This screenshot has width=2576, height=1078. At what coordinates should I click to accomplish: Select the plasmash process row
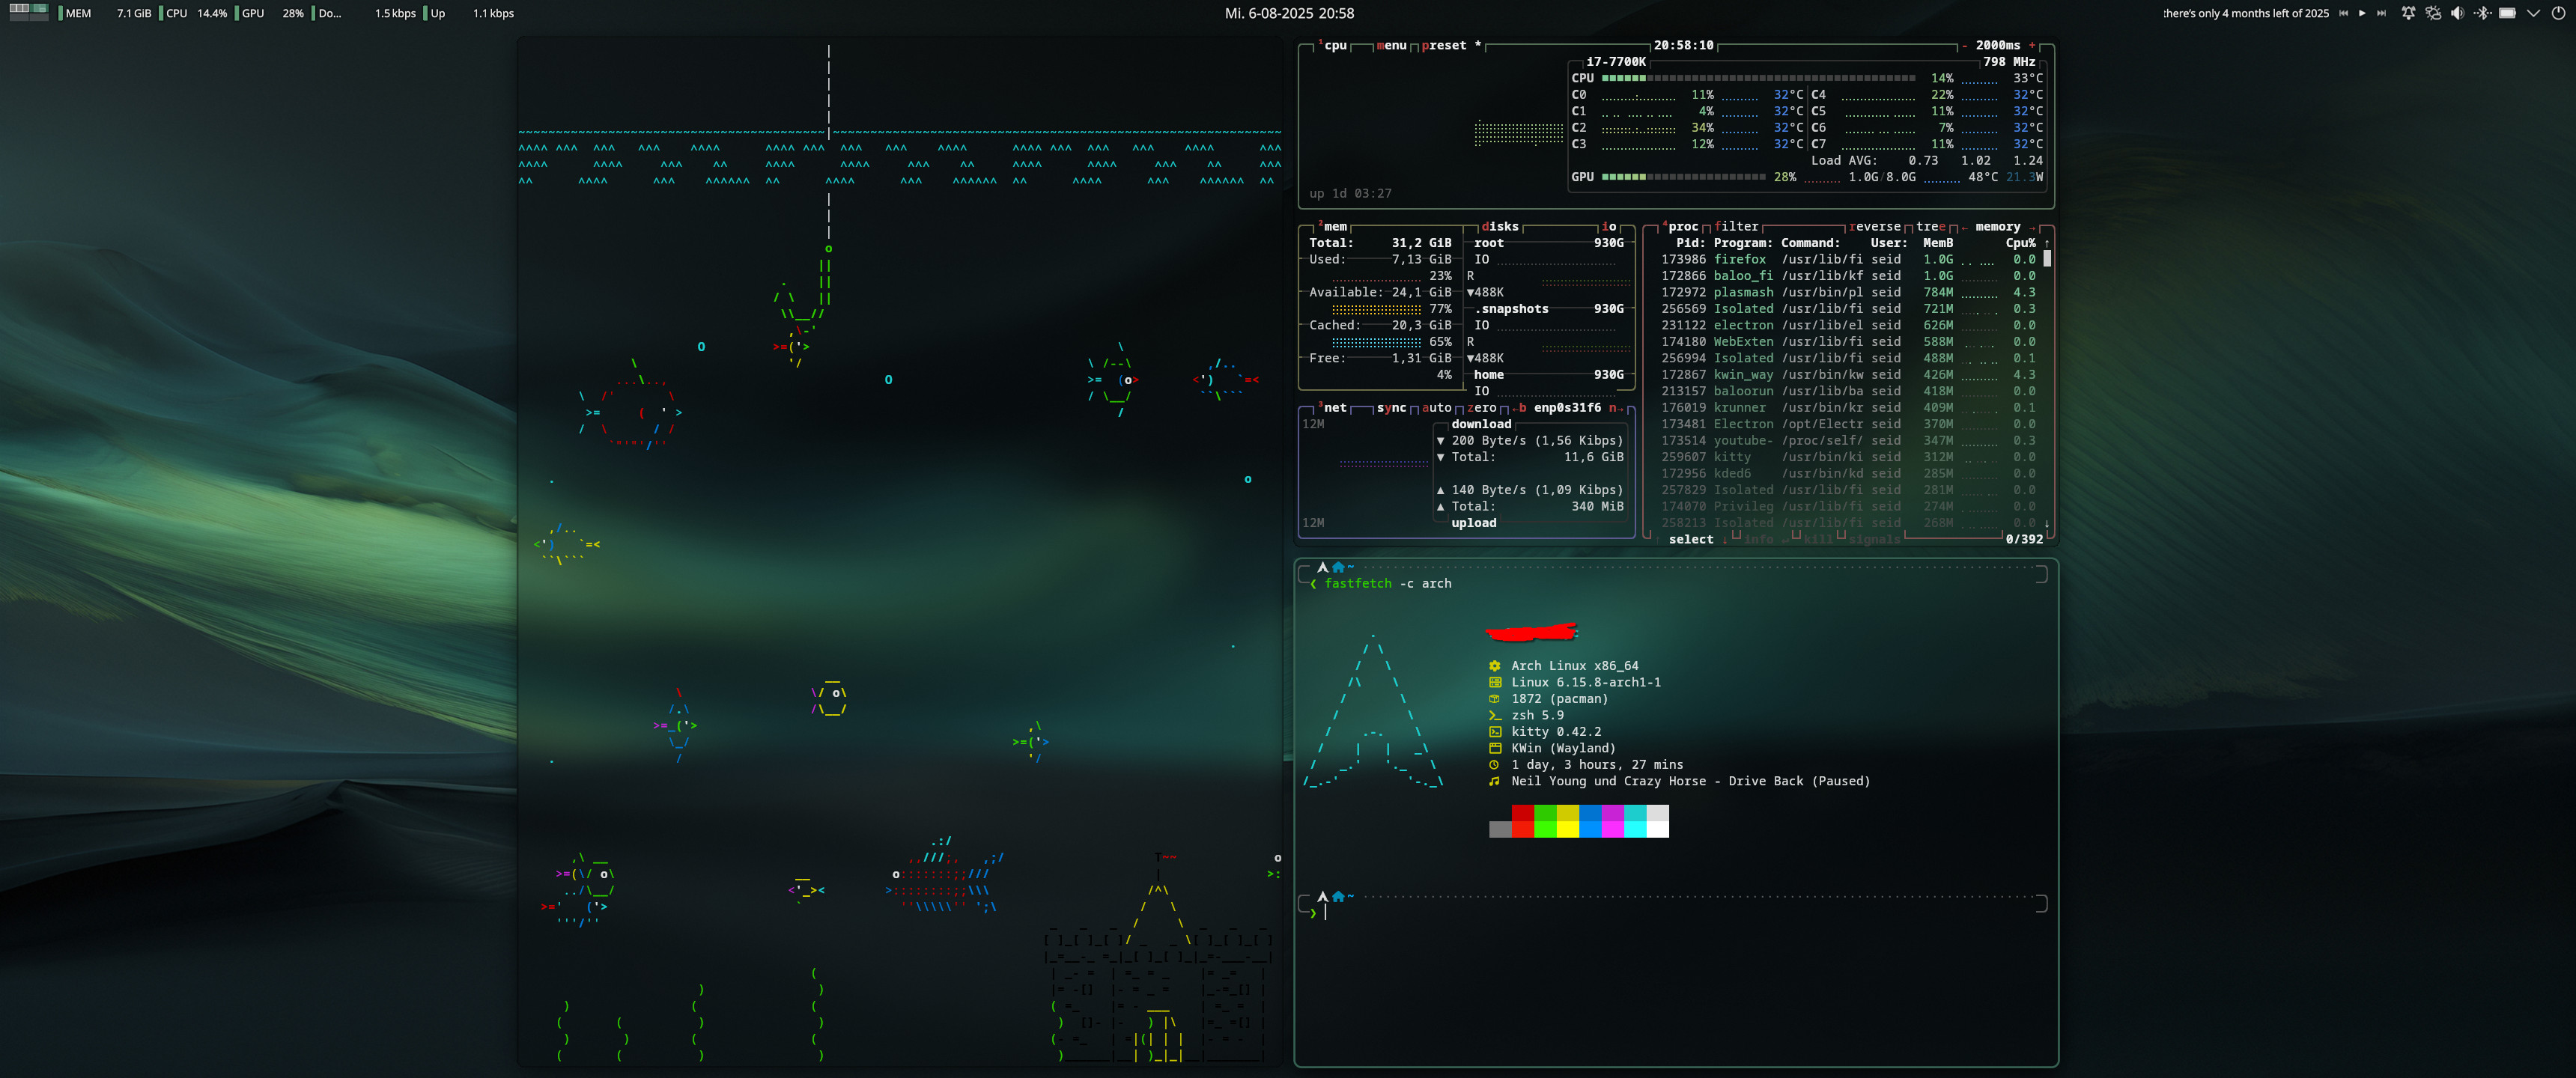click(1848, 292)
